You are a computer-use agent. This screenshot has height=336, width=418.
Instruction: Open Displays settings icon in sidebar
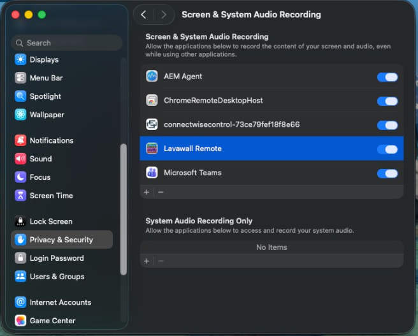click(x=20, y=59)
